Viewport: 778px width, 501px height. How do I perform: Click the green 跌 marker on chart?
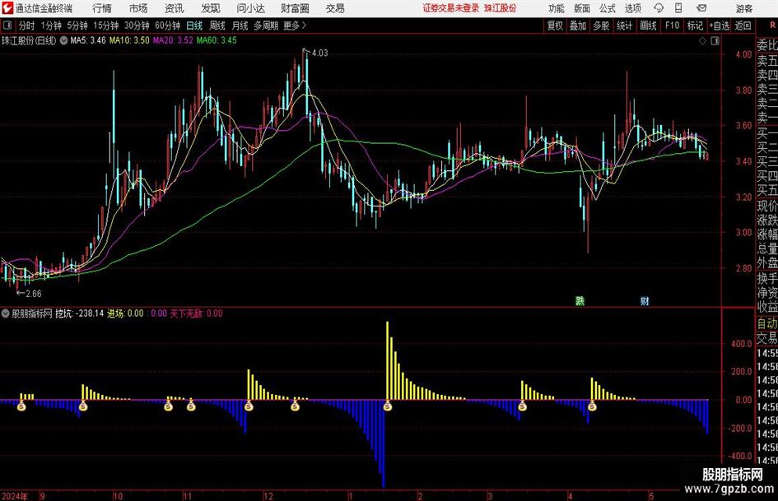580,300
